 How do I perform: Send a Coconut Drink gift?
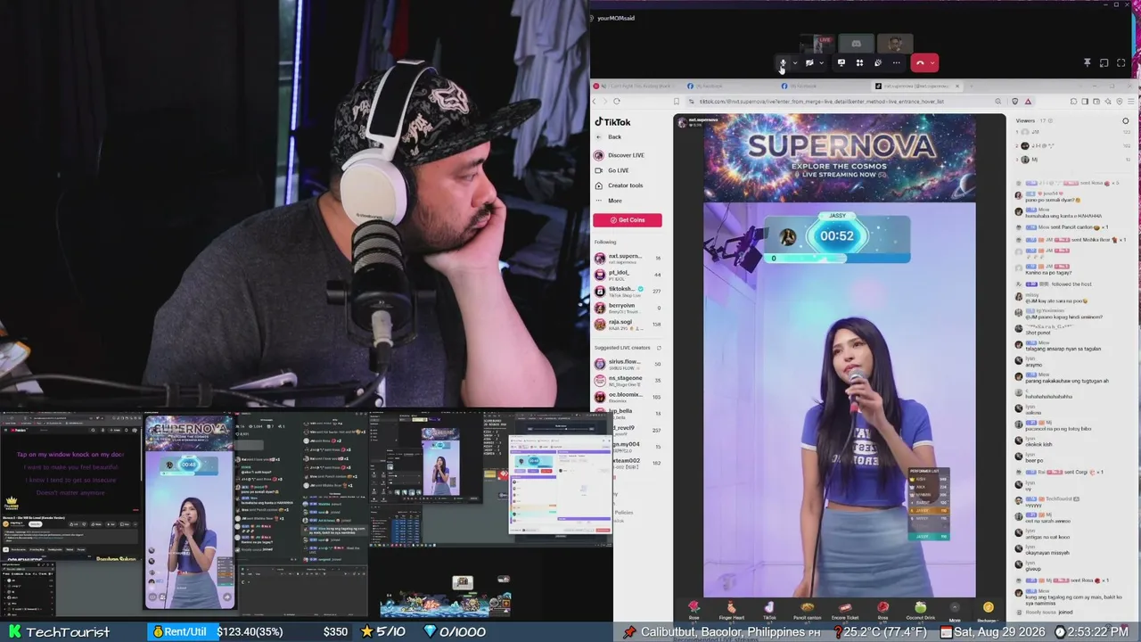pos(920,611)
